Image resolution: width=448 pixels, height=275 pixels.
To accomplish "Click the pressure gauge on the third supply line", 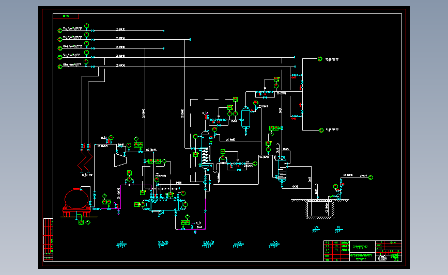I will [x=87, y=44].
